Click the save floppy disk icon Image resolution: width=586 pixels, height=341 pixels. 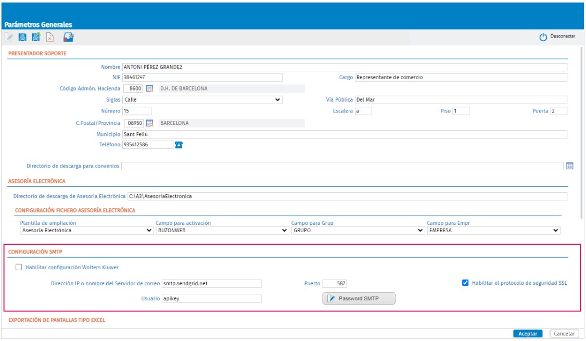(22, 37)
